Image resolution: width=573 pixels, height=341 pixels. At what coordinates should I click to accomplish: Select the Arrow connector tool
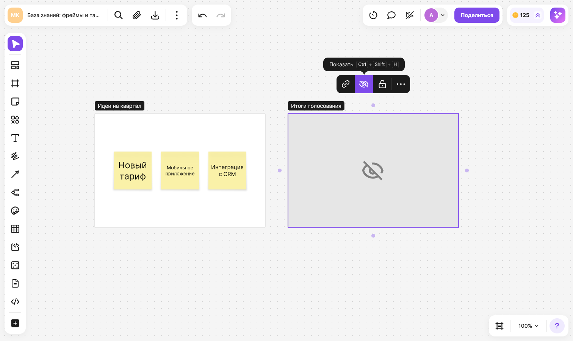pos(15,174)
